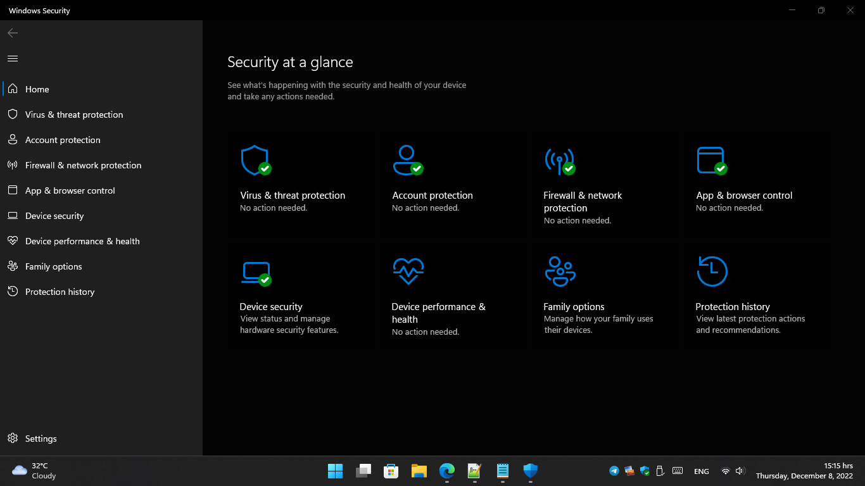This screenshot has height=486, width=865.
Task: Click the back arrow in the sidebar
Action: coord(13,33)
